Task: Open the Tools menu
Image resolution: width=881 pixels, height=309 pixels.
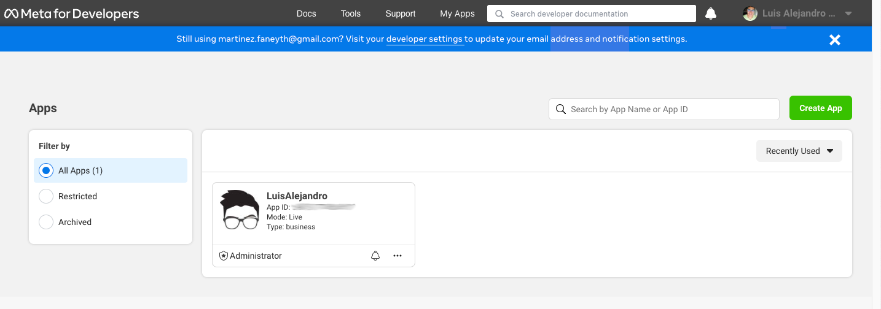Action: click(x=351, y=13)
